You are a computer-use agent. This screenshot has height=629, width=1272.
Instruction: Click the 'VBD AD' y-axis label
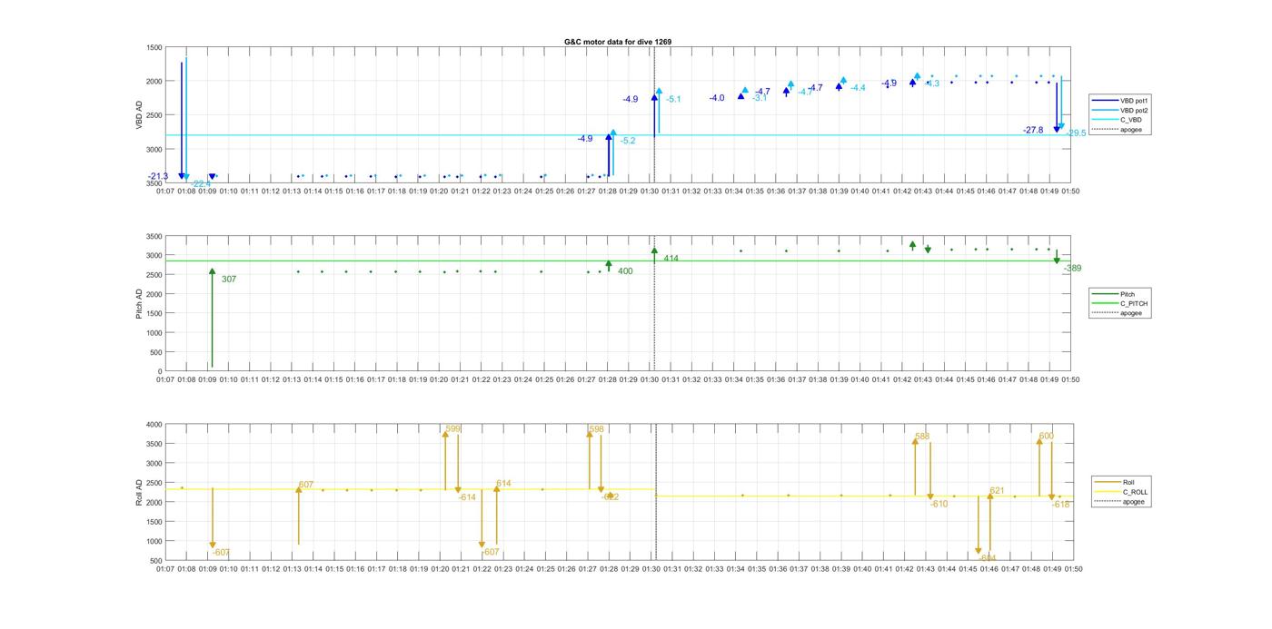coord(139,115)
